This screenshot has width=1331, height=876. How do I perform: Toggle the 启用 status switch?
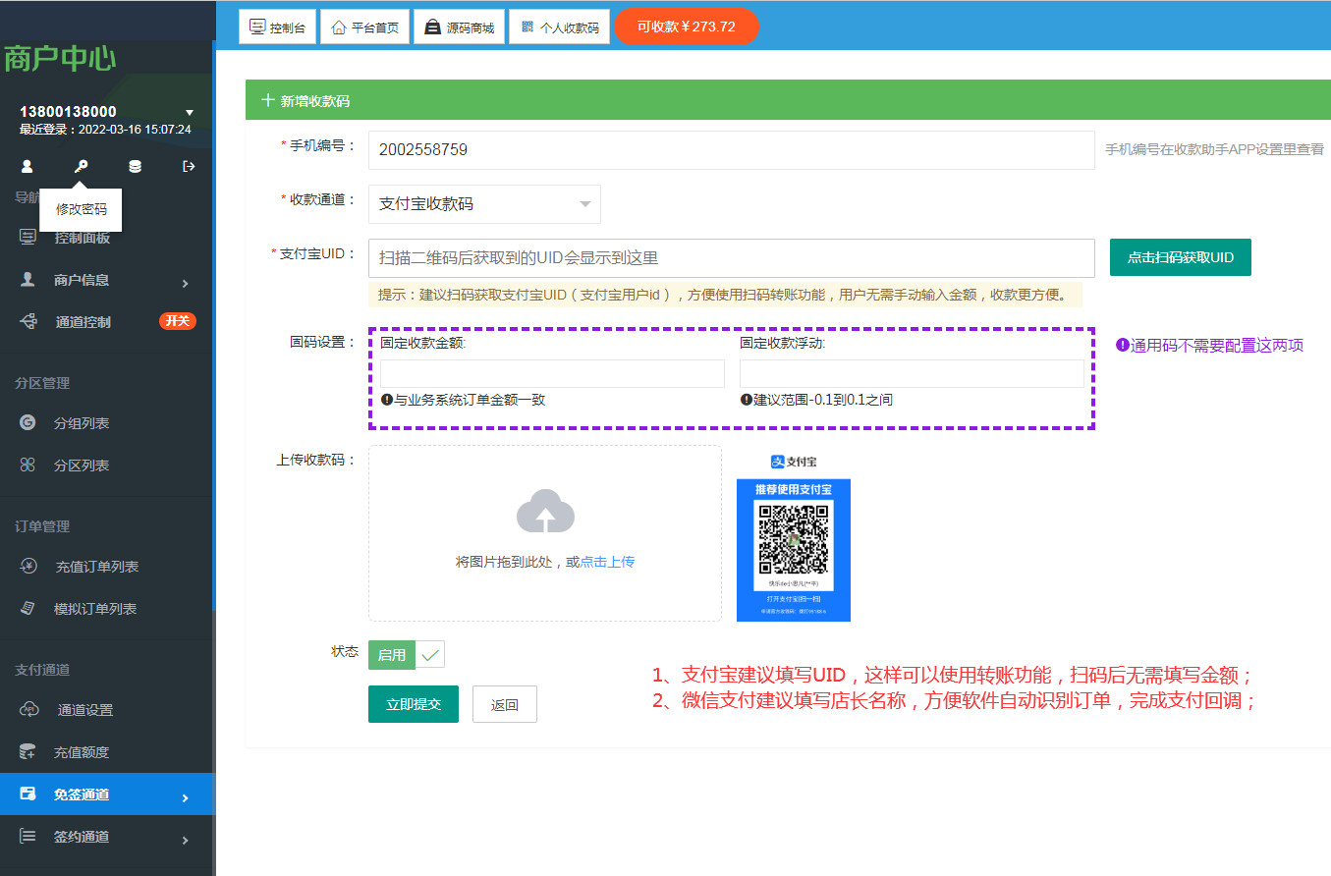(x=407, y=655)
